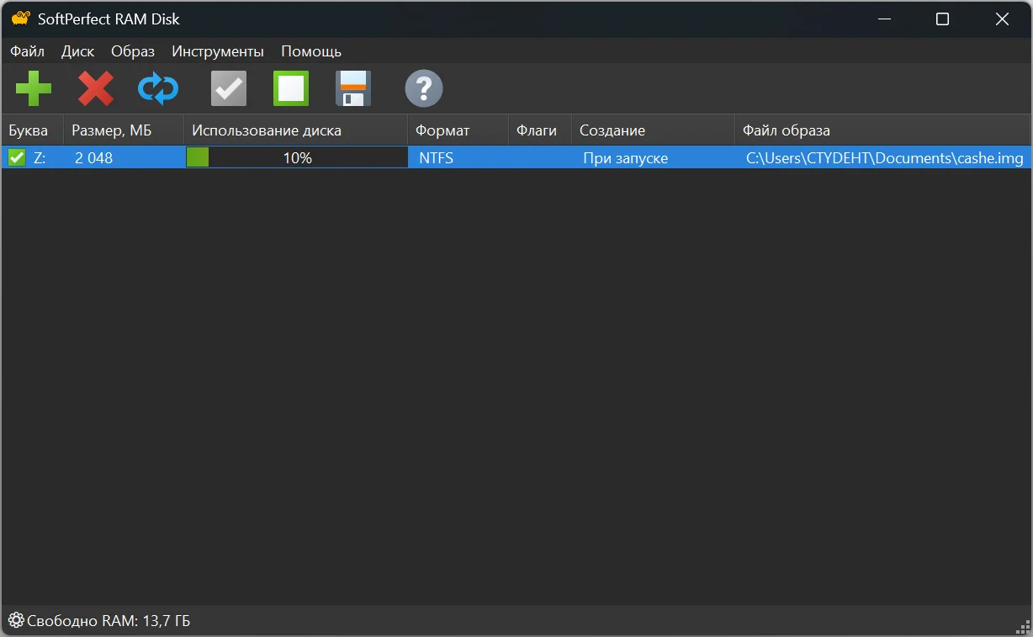Open help with the question mark icon
Image resolution: width=1033 pixels, height=637 pixels.
(424, 88)
